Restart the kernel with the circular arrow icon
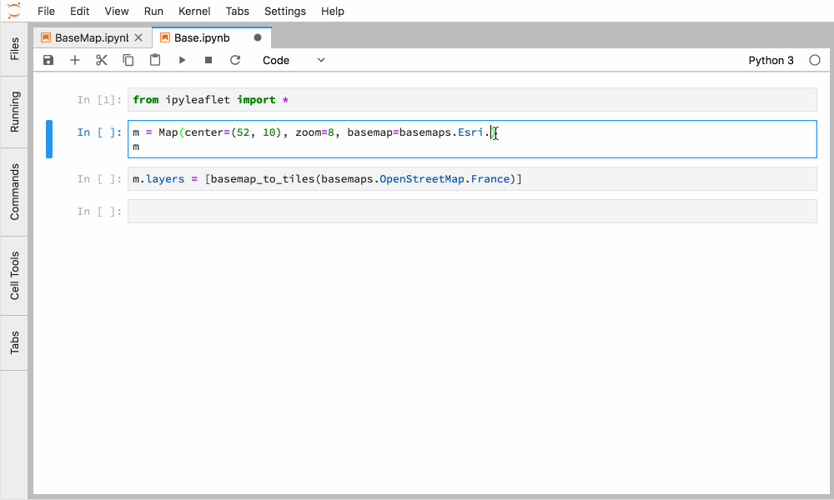Image resolution: width=834 pixels, height=500 pixels. click(235, 60)
